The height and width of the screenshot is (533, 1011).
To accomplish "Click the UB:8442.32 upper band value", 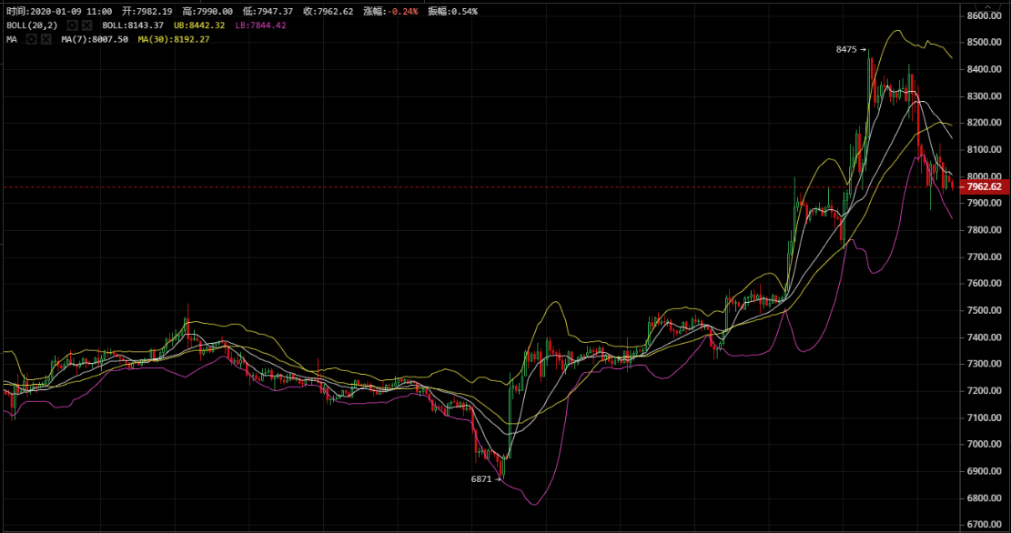I will (x=199, y=25).
